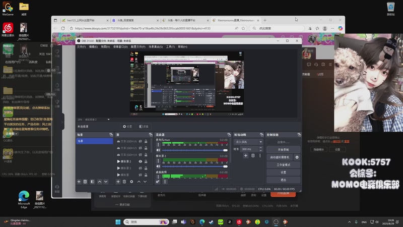Add a scene transition with plus icon
The image size is (403, 227).
[246, 156]
